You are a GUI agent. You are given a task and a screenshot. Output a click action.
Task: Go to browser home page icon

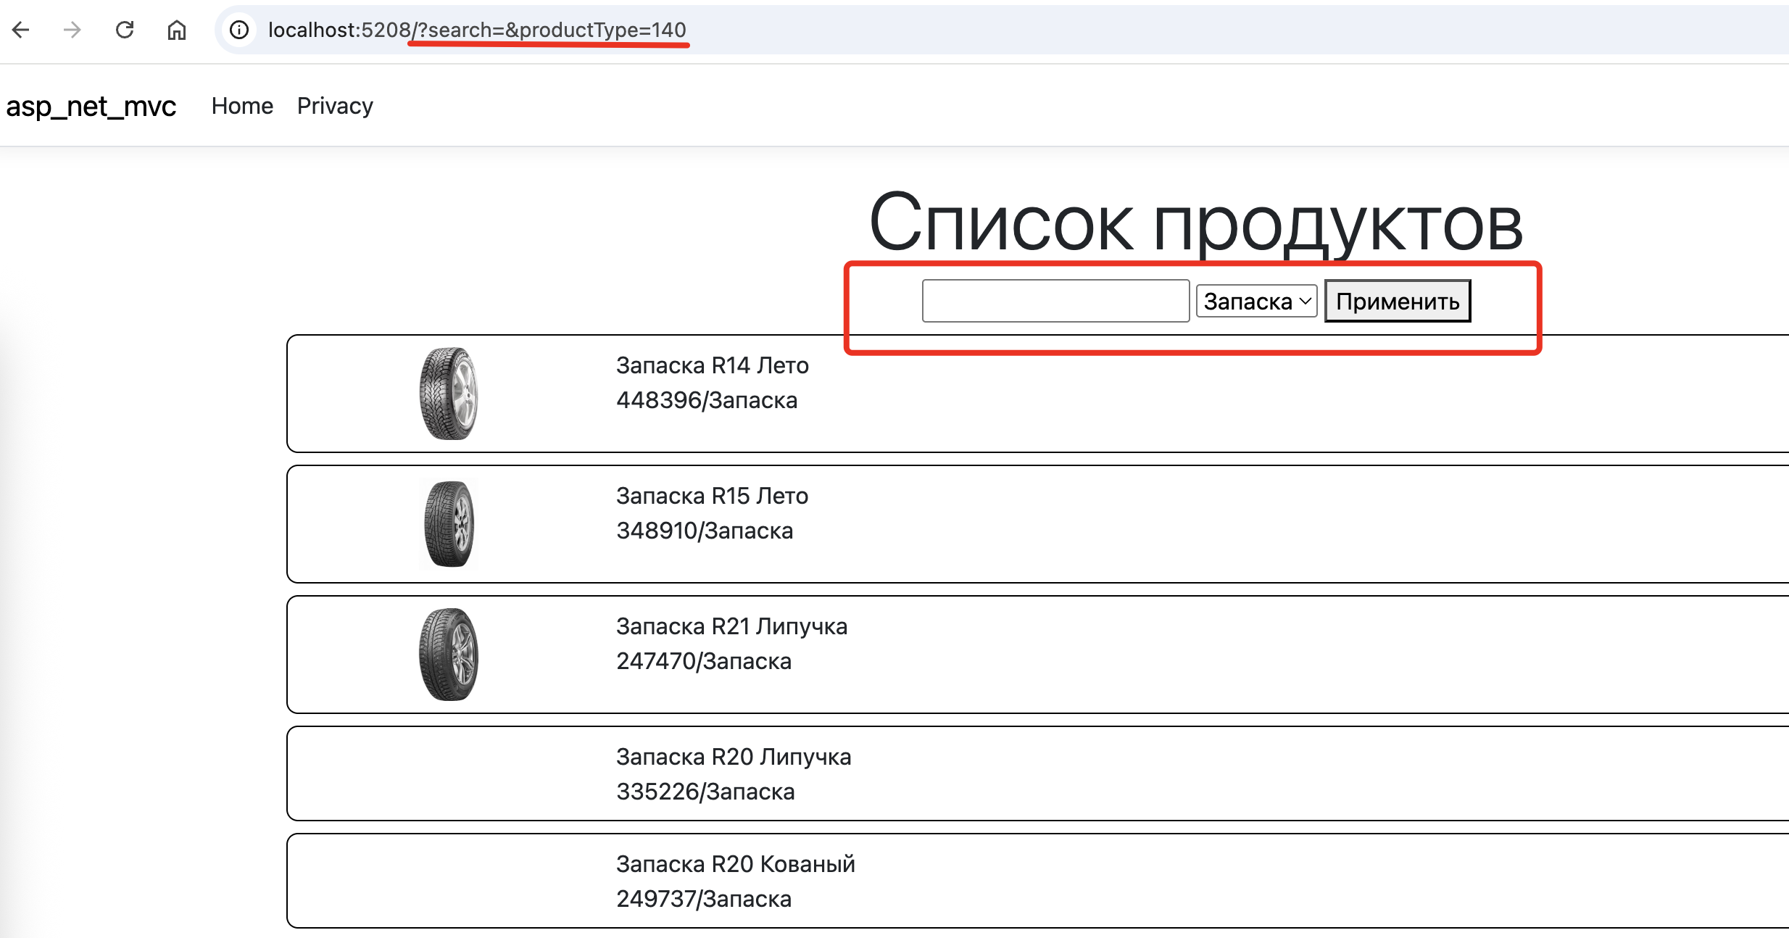177,30
